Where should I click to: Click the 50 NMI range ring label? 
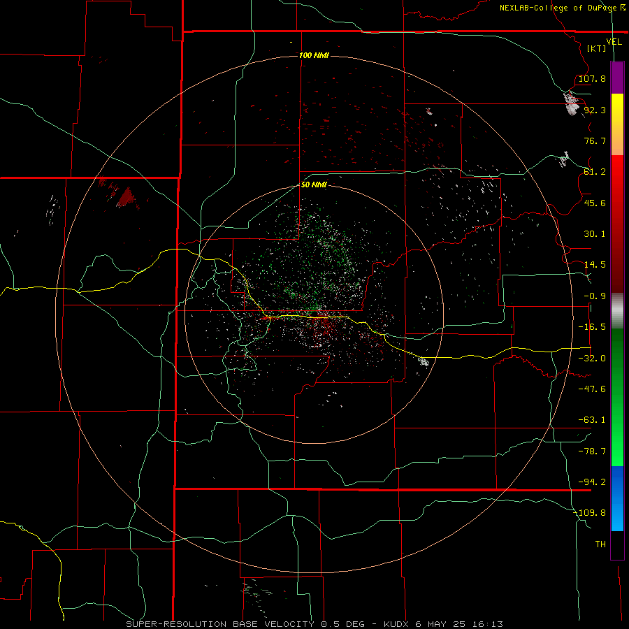314,185
